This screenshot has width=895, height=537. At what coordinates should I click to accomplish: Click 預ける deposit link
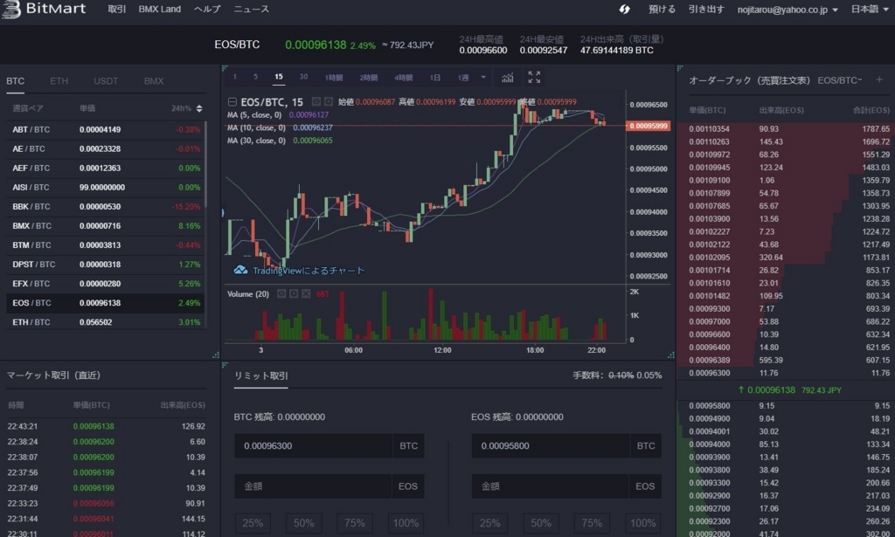(663, 9)
